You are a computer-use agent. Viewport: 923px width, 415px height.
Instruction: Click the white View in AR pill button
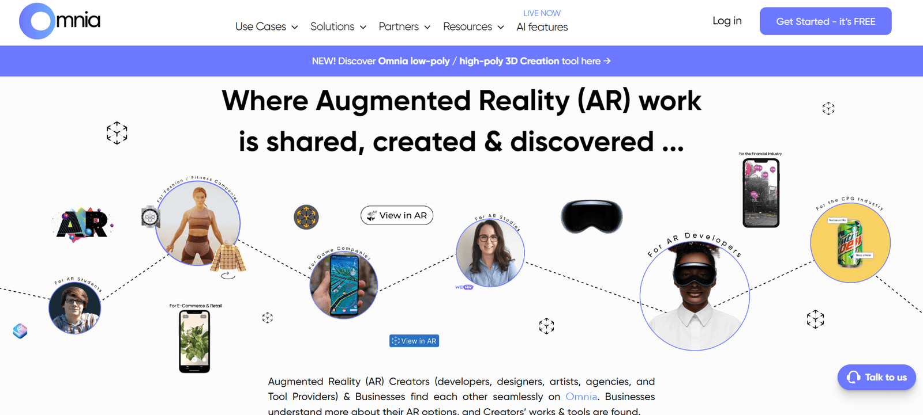coord(397,215)
